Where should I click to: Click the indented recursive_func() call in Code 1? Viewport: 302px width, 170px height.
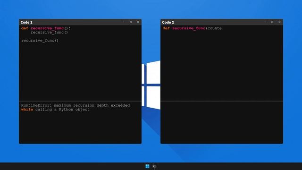point(49,33)
